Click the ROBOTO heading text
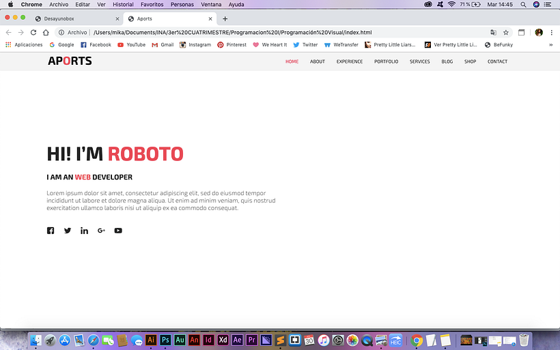 pos(145,154)
